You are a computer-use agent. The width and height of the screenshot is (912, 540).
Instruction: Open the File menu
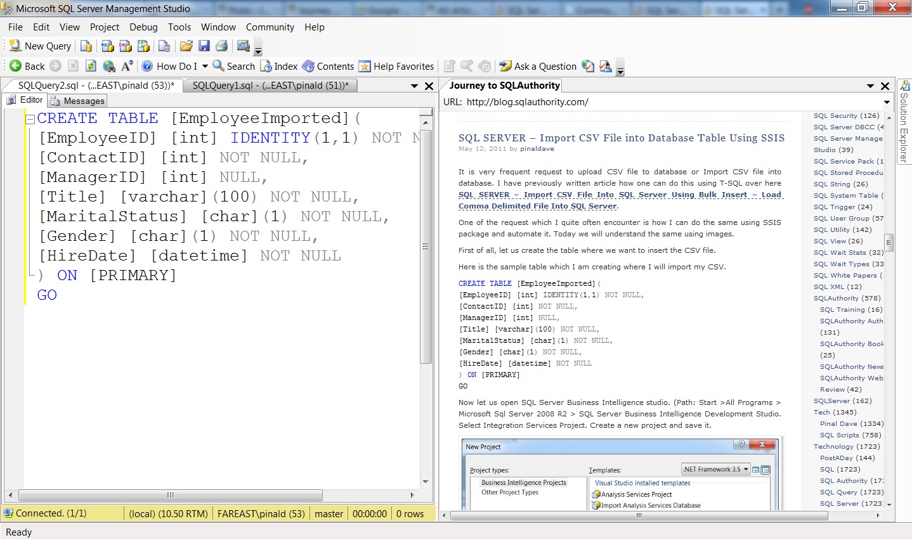(x=15, y=27)
